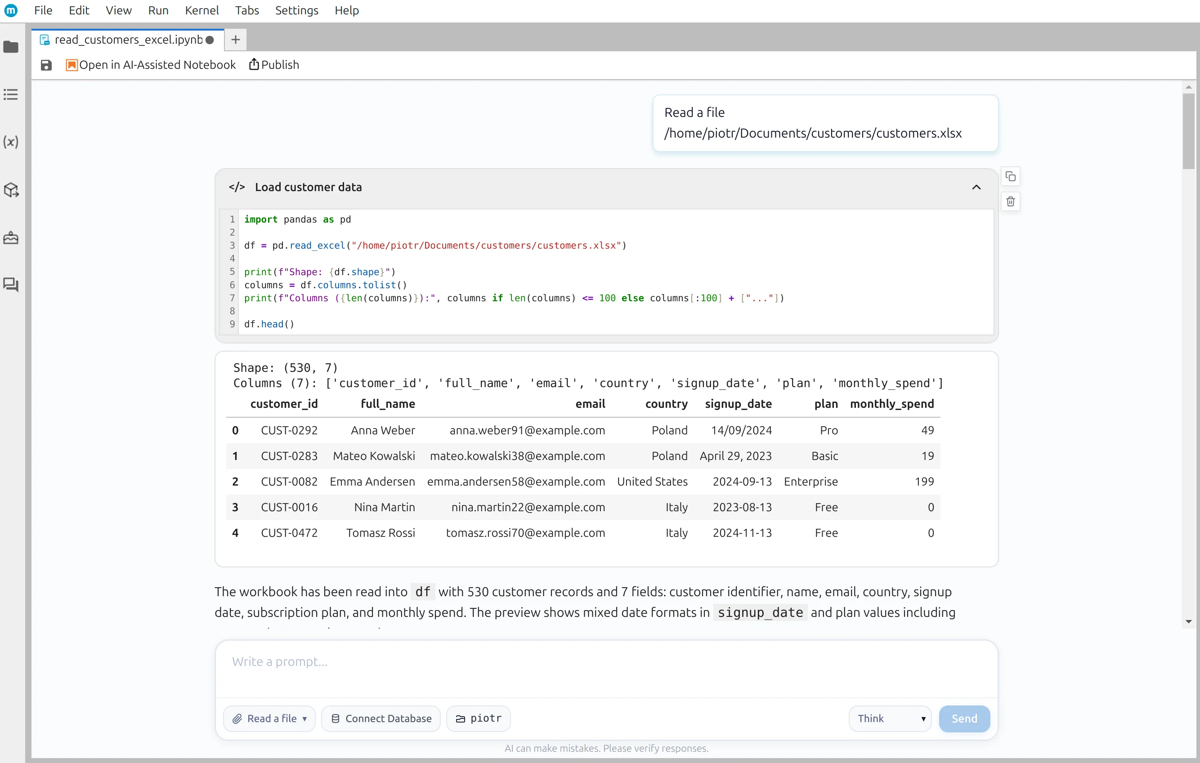Collapse the Load customer data cell
1200x763 pixels.
click(976, 187)
